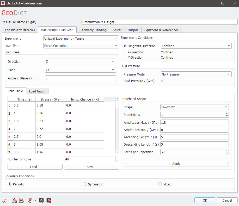Click the Apply button for predefined shape
The height and width of the screenshot is (206, 239).
tap(176, 164)
